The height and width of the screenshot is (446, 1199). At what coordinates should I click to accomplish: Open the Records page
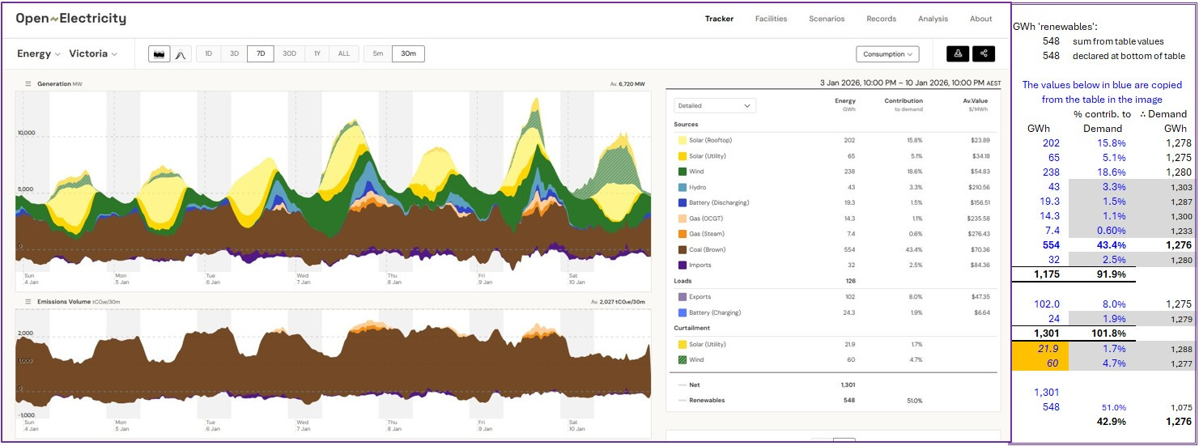point(881,19)
